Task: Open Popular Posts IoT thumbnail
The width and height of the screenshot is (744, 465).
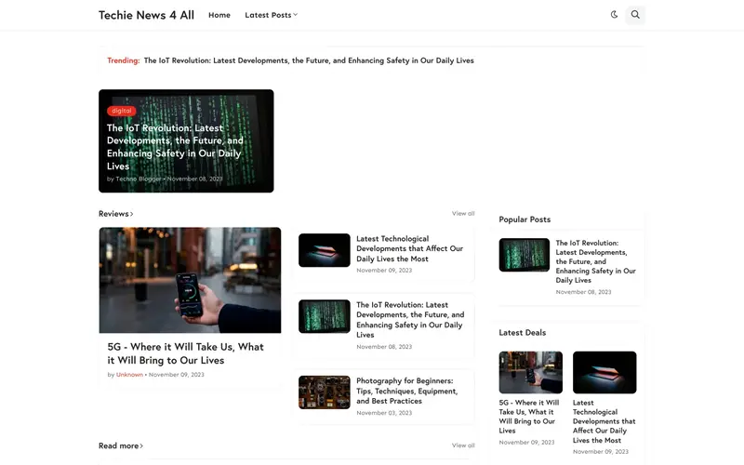Action: [x=524, y=255]
